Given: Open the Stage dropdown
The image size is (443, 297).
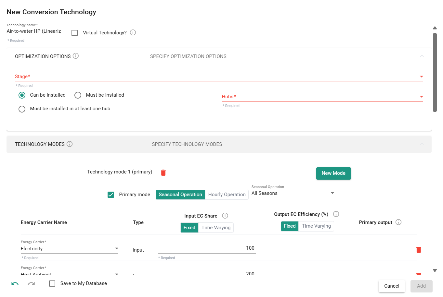Looking at the screenshot, I should [218, 77].
